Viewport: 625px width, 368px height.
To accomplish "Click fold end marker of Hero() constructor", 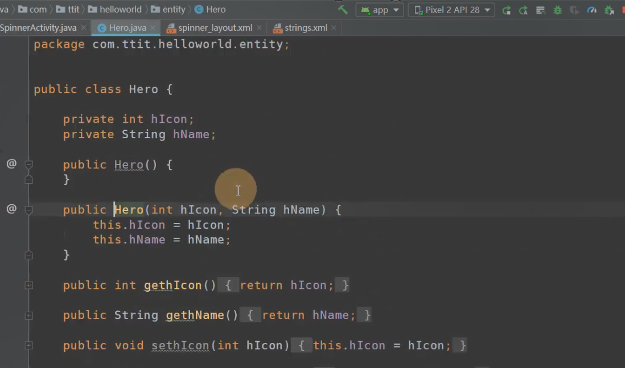I will click(x=28, y=180).
